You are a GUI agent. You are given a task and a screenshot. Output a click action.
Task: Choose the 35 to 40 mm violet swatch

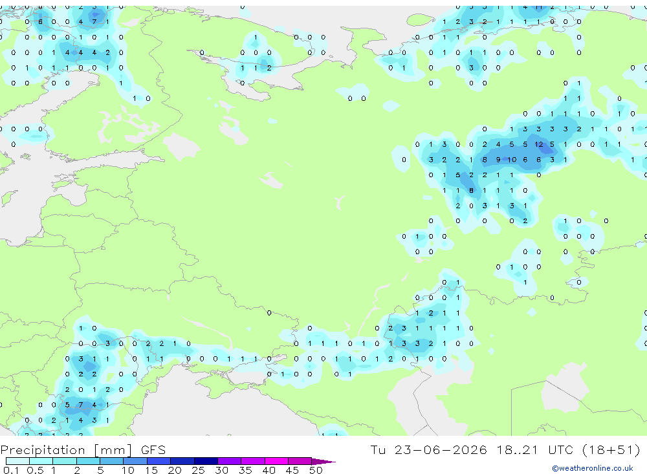[x=252, y=461]
